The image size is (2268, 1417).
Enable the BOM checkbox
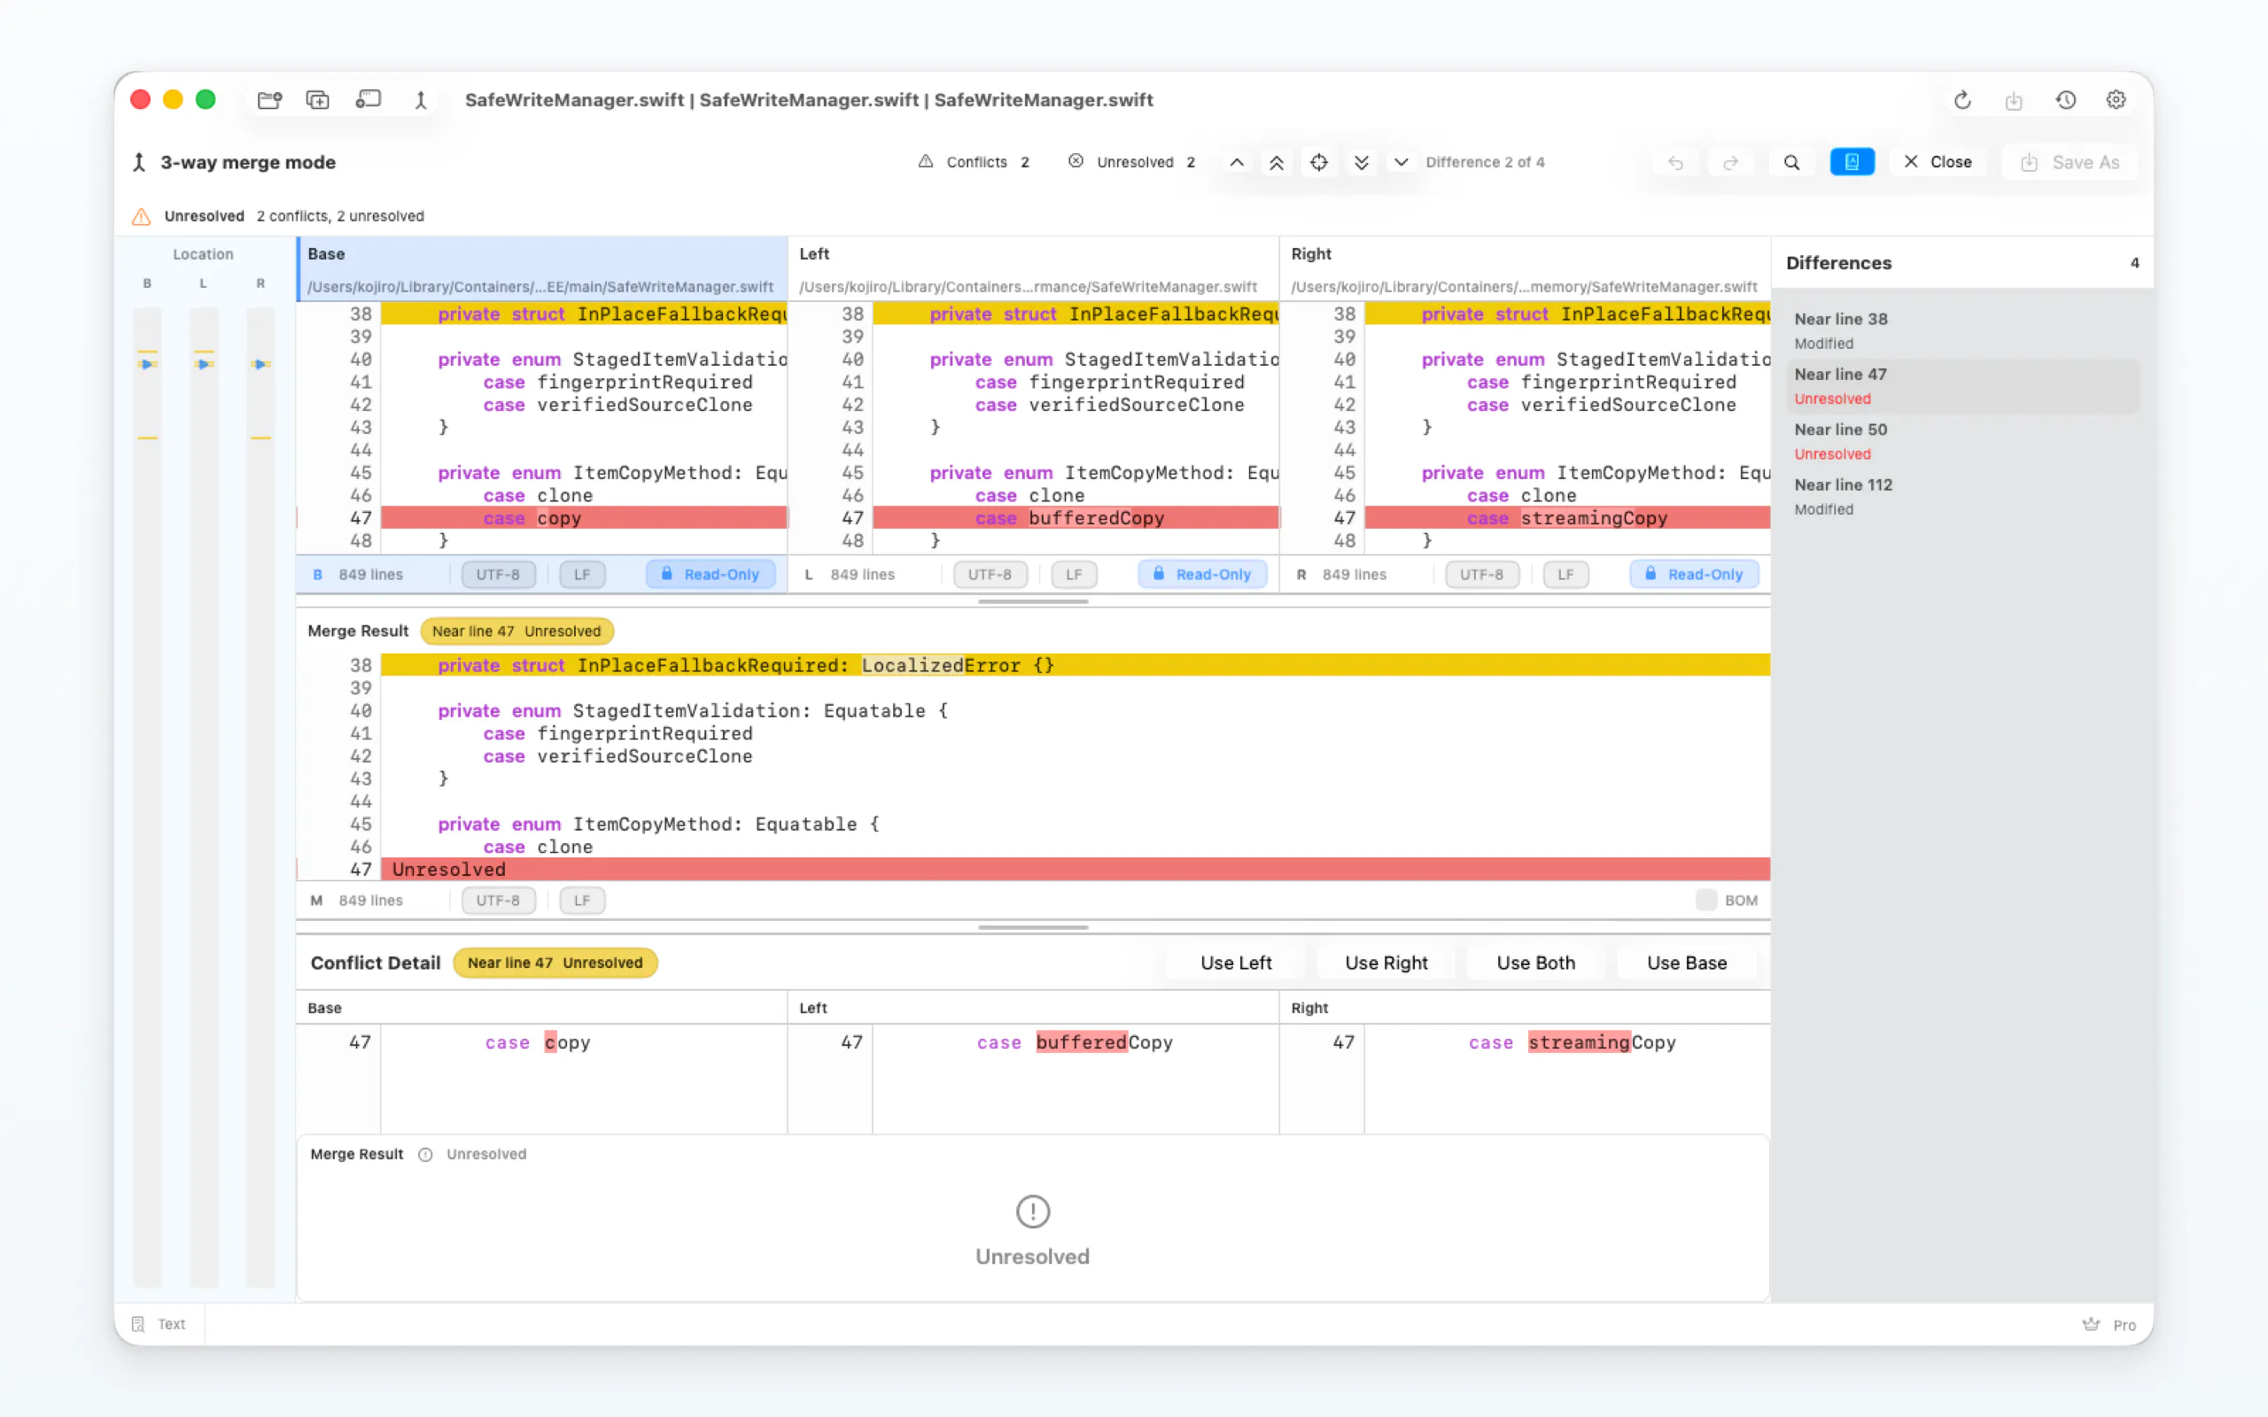tap(1705, 901)
